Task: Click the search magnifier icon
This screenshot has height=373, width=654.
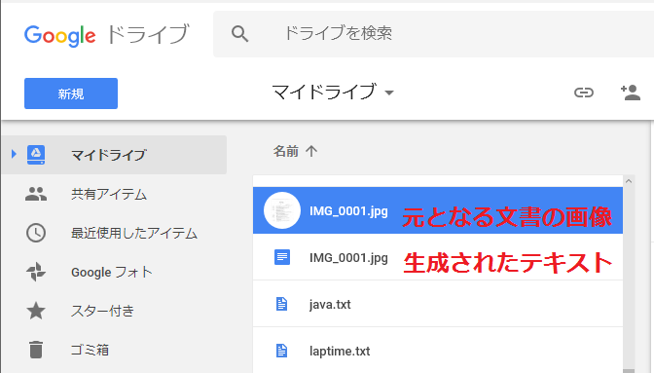Action: tap(239, 34)
